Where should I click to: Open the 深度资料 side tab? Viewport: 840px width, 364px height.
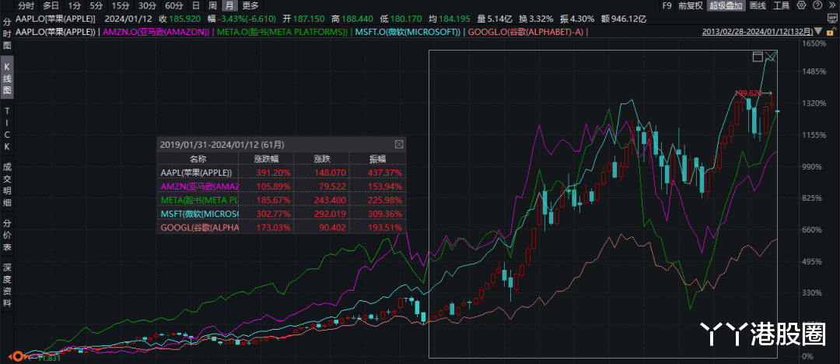click(x=7, y=285)
